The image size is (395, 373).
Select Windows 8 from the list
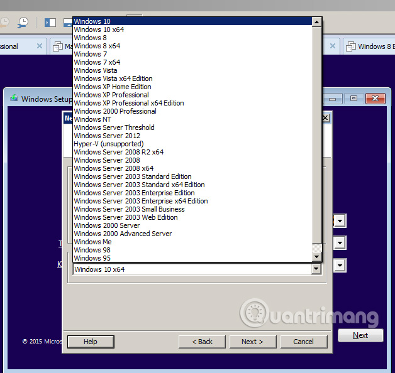click(192, 38)
